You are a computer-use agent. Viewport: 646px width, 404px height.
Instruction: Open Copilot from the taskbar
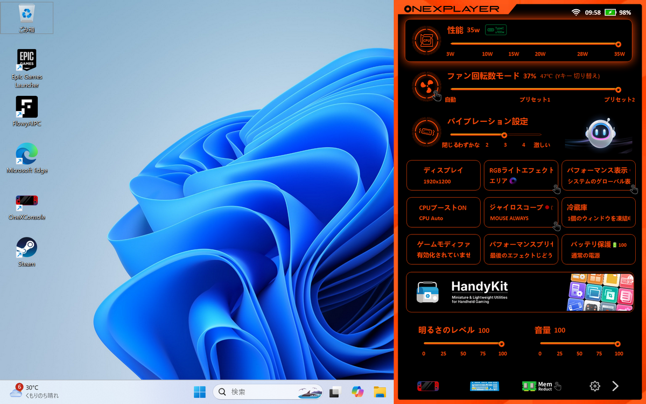(357, 391)
